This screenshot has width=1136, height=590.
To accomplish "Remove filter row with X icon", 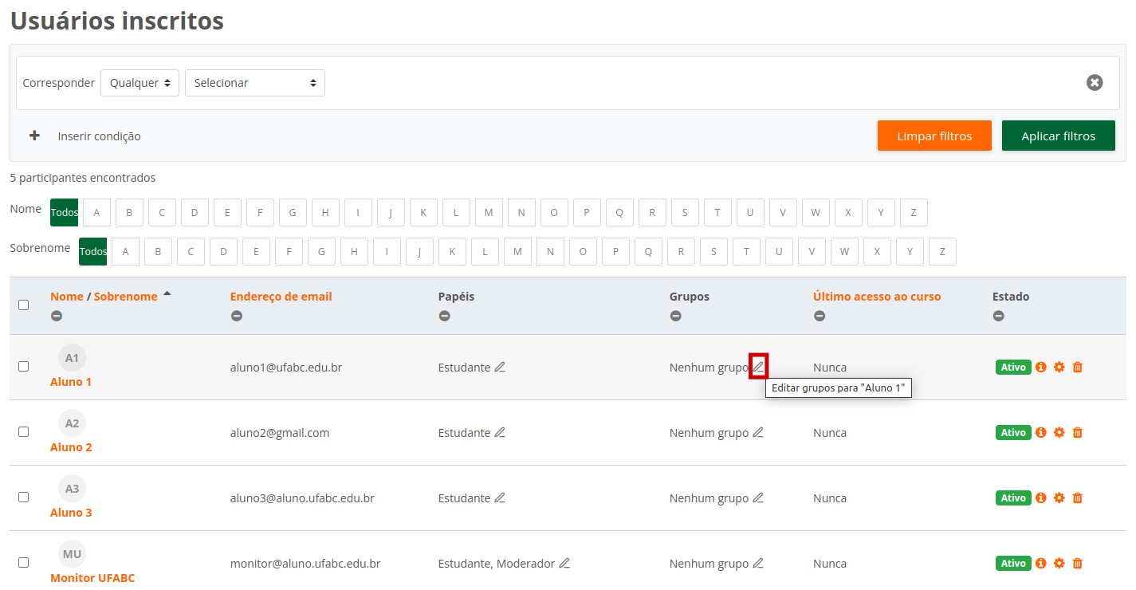I will point(1095,83).
